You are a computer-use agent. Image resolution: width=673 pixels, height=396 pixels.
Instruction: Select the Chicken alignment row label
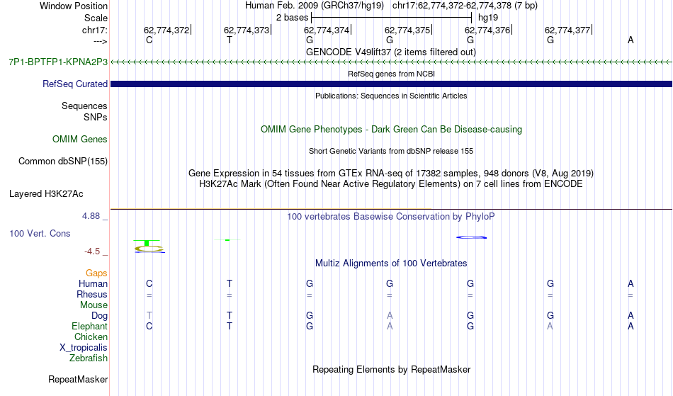point(91,336)
